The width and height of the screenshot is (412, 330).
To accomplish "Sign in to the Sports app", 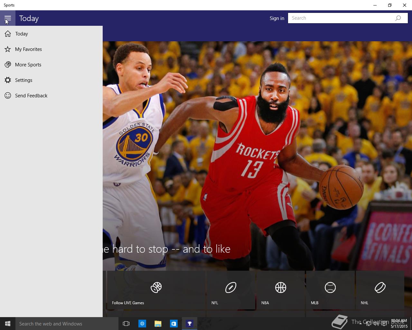I will point(277,18).
